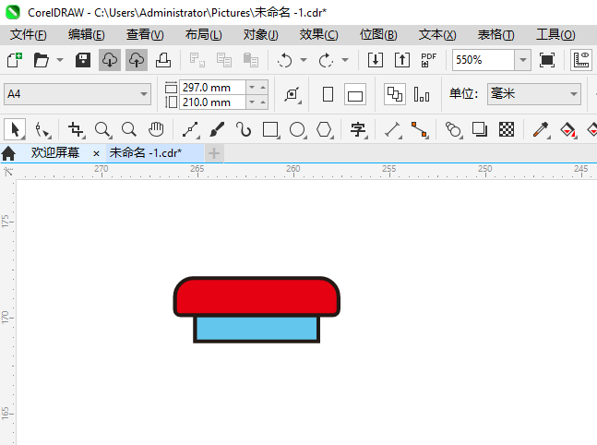This screenshot has height=445, width=597.
Task: Click the import icon
Action: (376, 60)
